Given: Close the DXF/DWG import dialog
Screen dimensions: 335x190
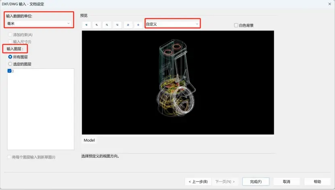Looking at the screenshot, I should click(330, 4).
